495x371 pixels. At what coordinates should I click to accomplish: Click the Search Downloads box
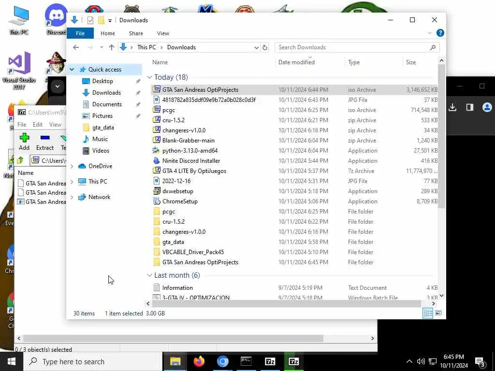point(357,47)
